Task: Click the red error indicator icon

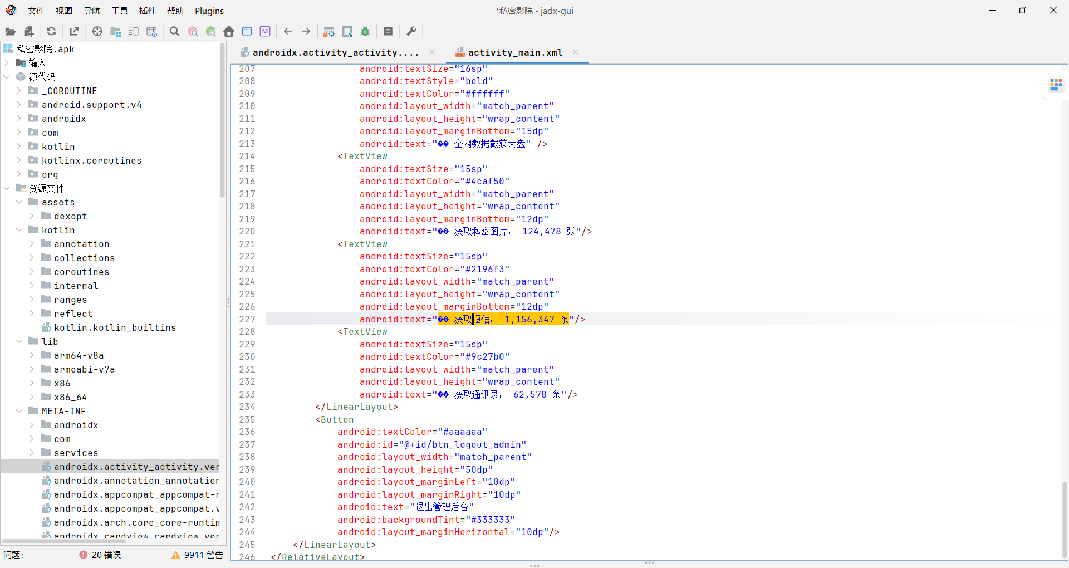Action: coord(84,555)
